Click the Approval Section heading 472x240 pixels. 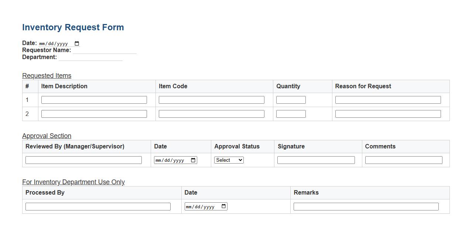point(47,136)
